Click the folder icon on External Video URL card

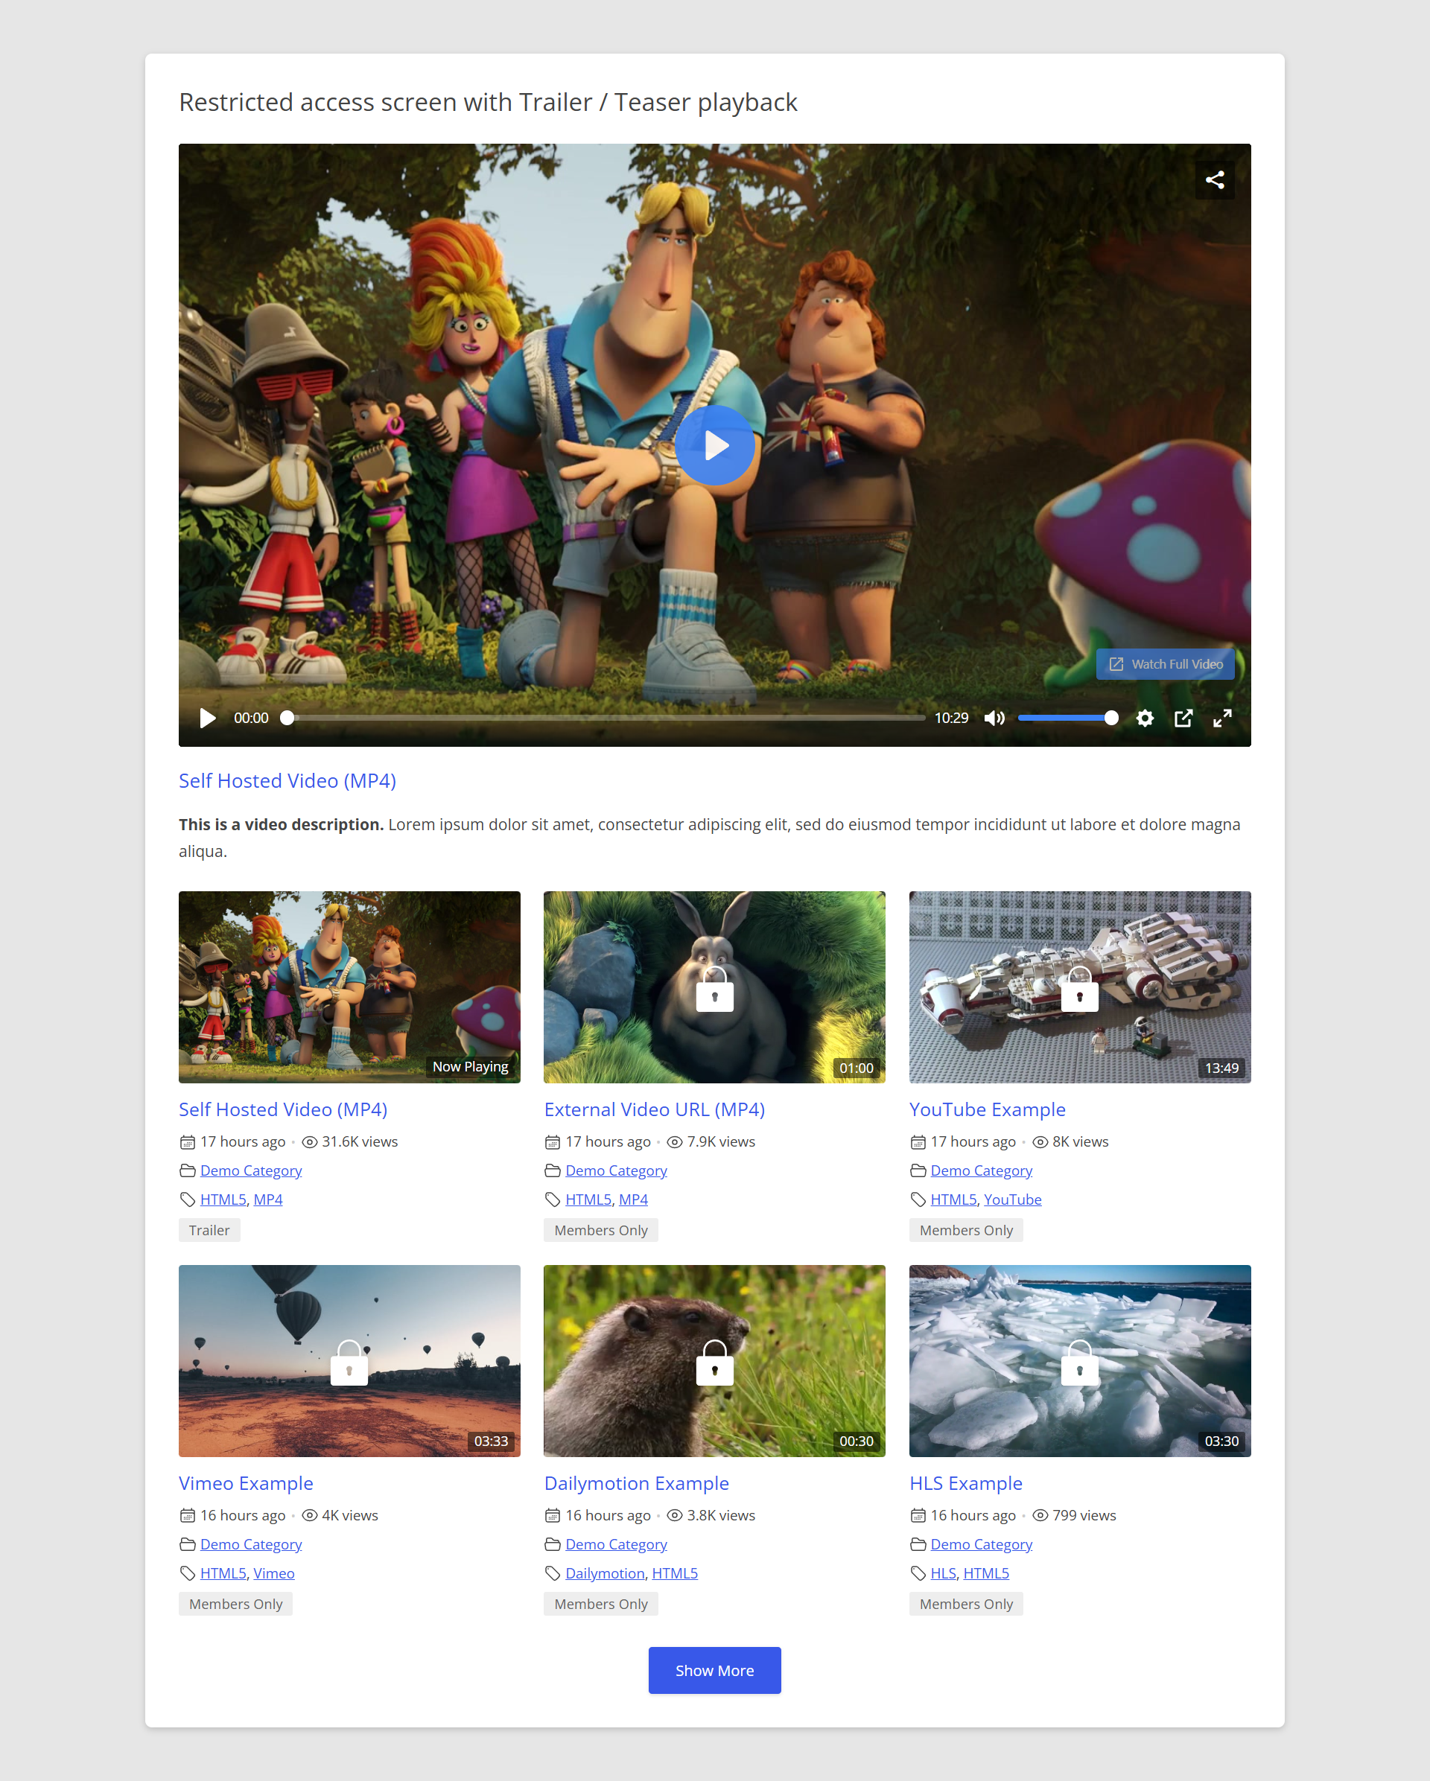point(553,1170)
